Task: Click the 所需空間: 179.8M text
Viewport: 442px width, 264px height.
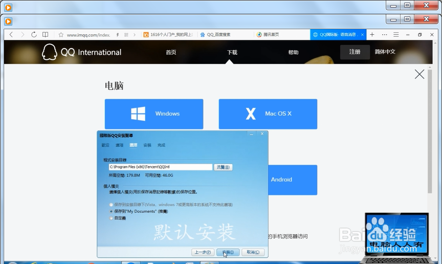Action: tap(124, 175)
